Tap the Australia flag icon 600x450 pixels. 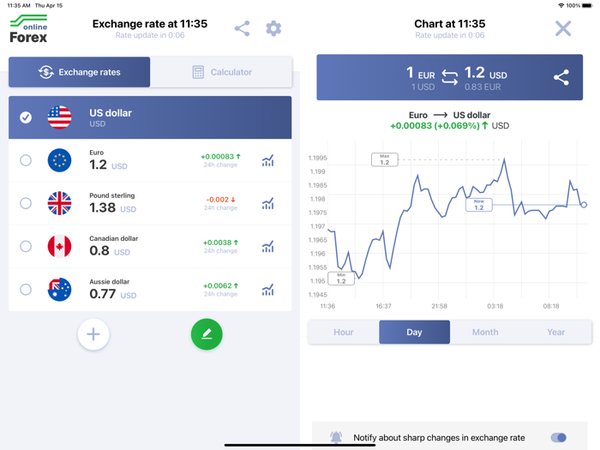tap(59, 290)
